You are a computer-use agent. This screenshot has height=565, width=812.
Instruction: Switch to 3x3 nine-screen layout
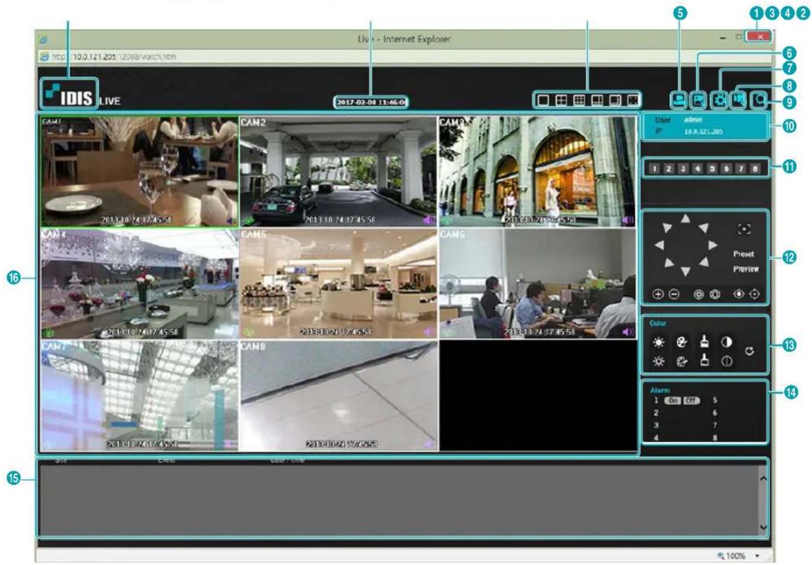click(579, 100)
